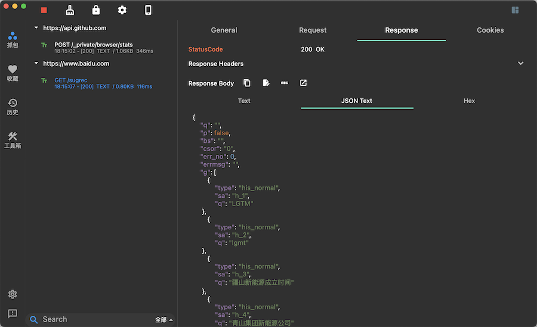Clear the session list with the broom icon

(x=70, y=10)
